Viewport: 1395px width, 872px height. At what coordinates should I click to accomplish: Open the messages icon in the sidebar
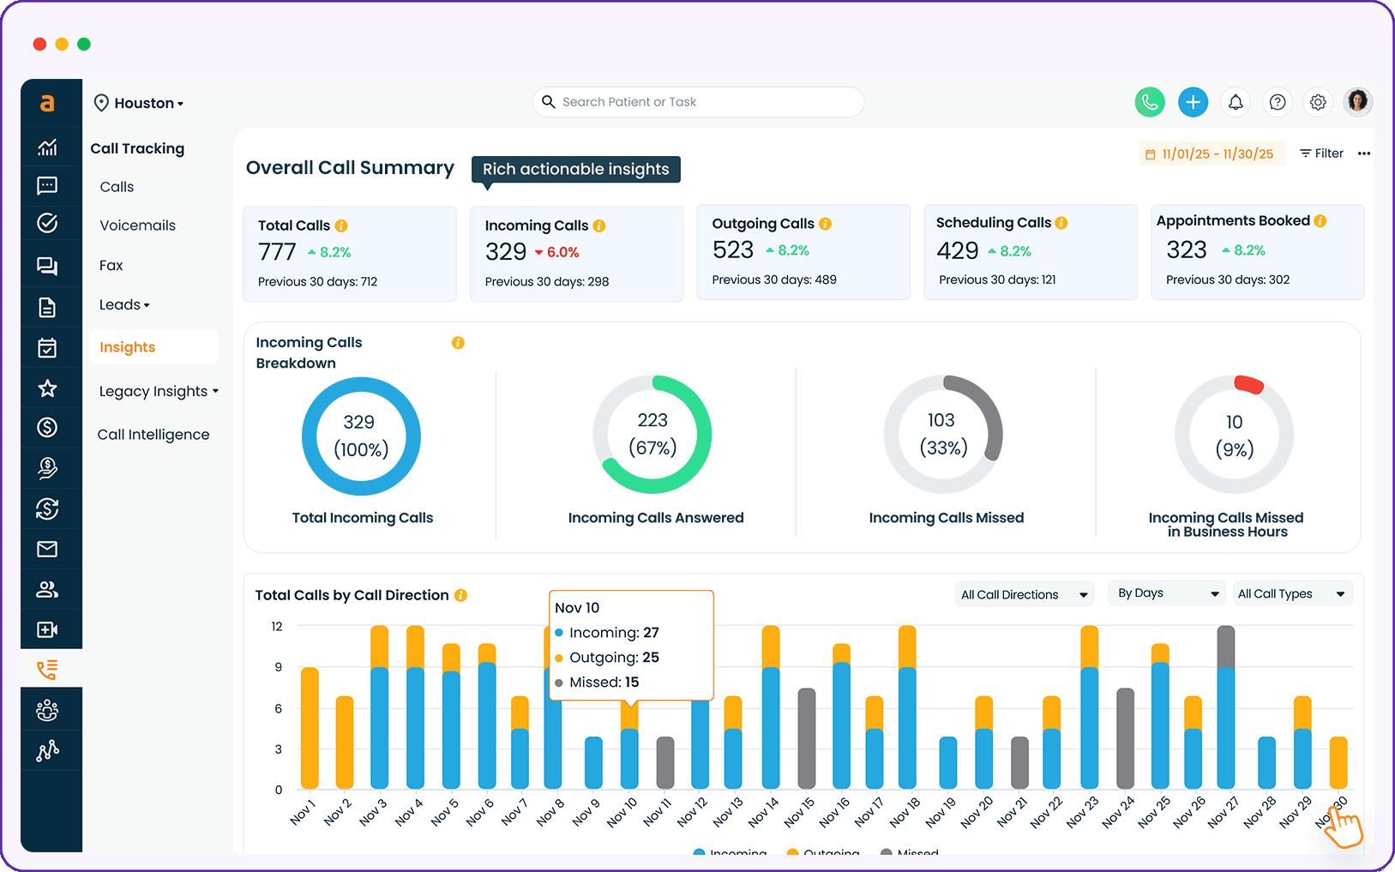tap(49, 186)
